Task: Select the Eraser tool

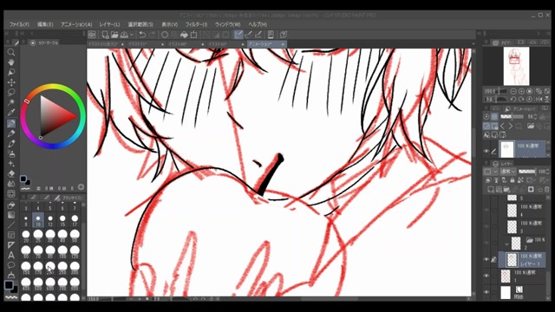Action: pyautogui.click(x=11, y=173)
